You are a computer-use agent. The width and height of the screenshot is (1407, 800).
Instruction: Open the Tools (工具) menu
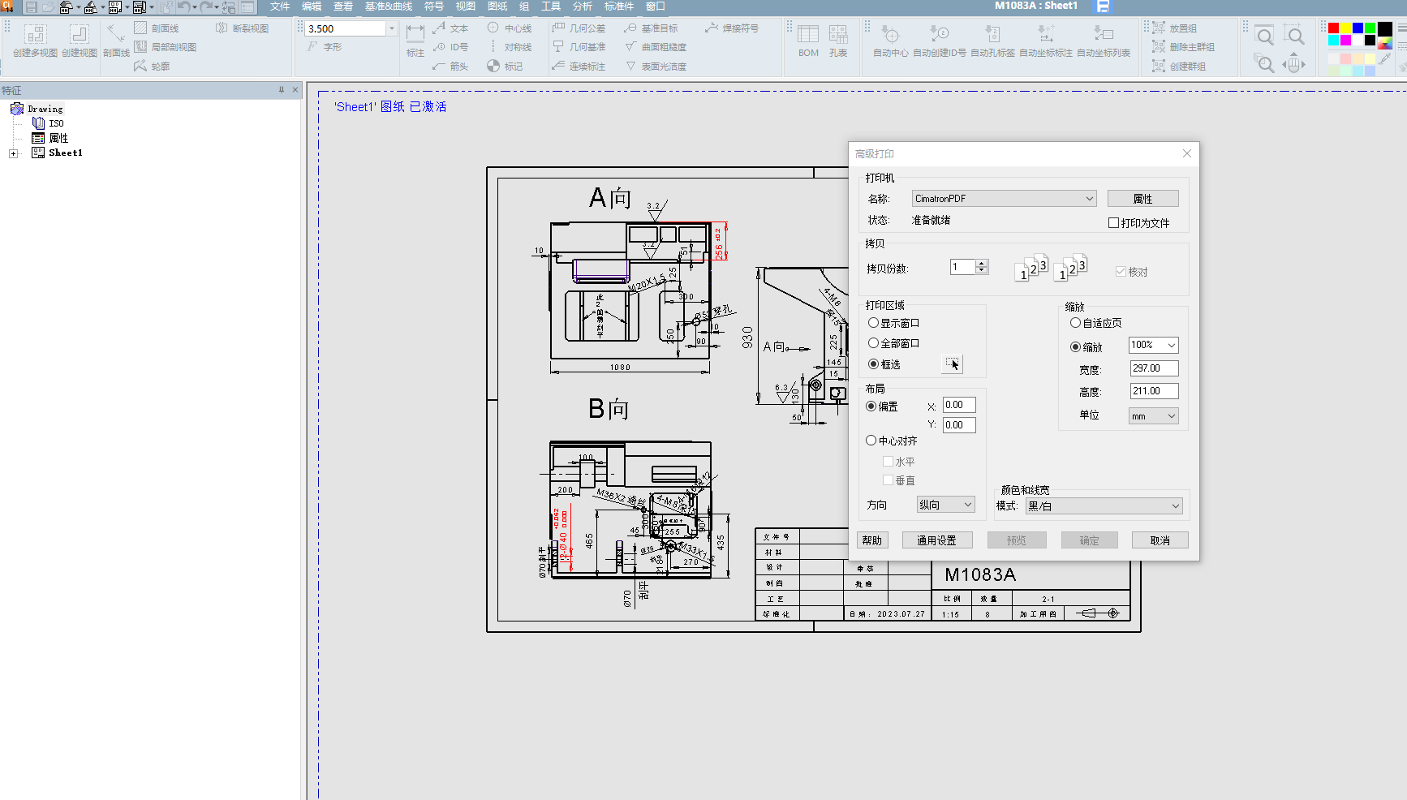[551, 6]
